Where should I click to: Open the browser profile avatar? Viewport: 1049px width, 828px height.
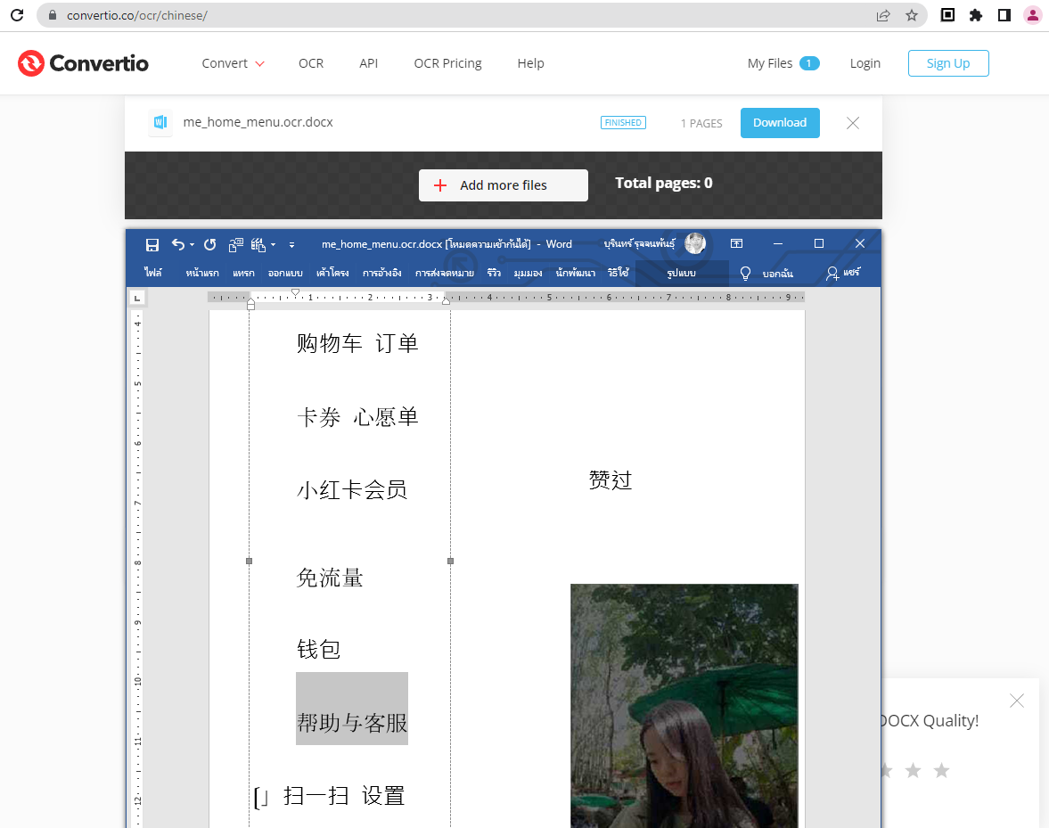click(1032, 15)
